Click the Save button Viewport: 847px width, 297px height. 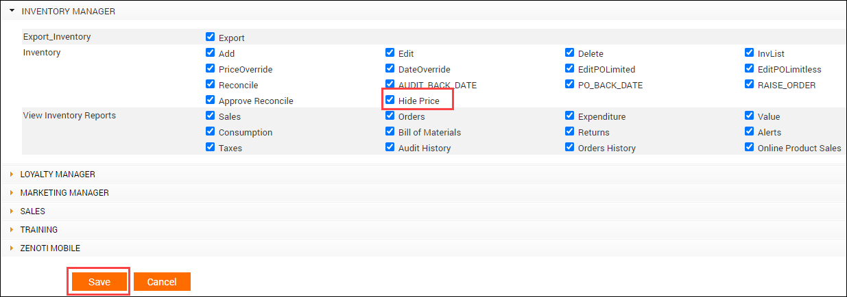click(99, 282)
